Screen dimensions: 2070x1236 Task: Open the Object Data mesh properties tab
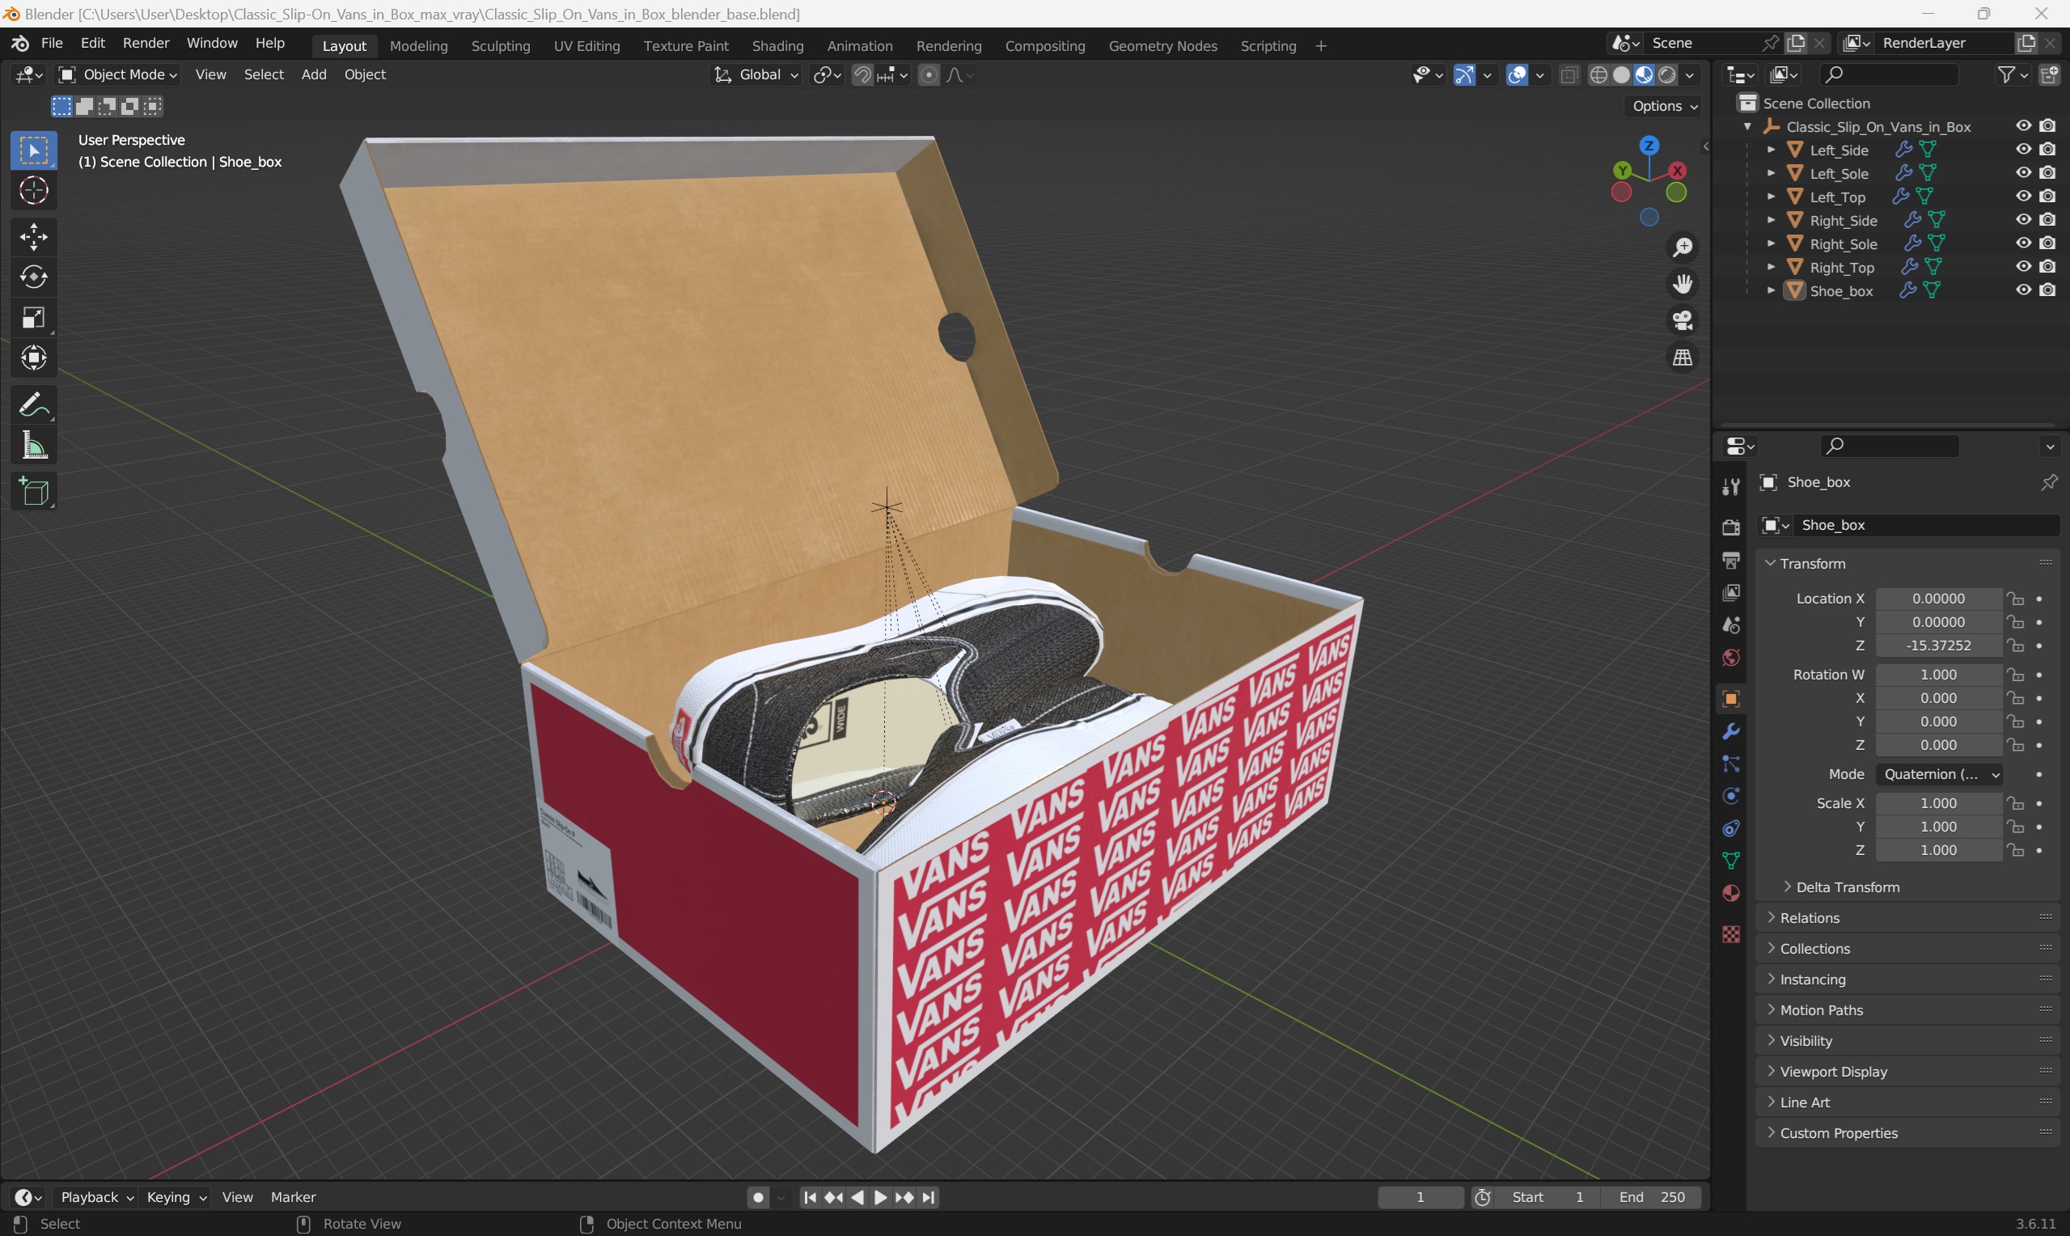click(x=1731, y=861)
